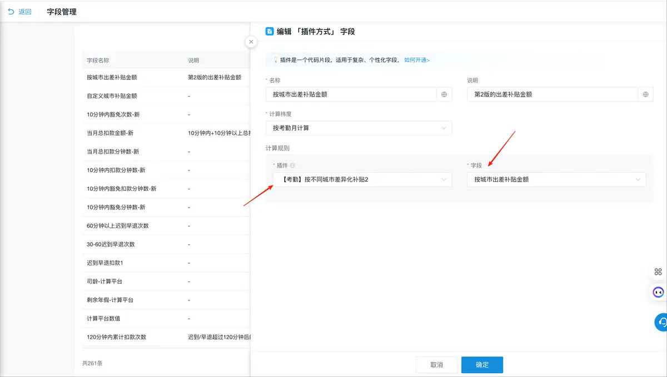
Task: Open the 字段 field dropdown
Action: [x=556, y=179]
